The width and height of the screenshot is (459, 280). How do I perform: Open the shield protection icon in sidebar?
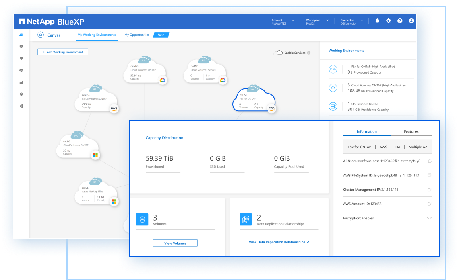click(21, 58)
